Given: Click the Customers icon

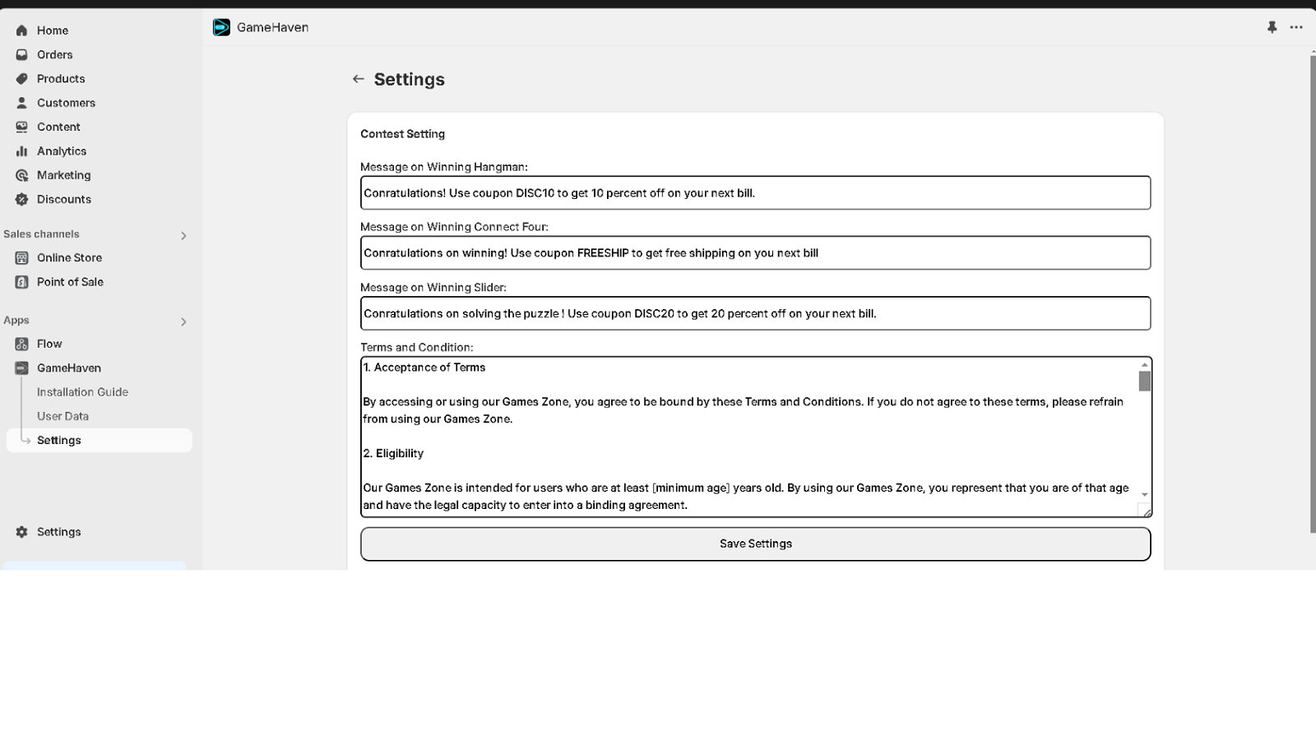Looking at the screenshot, I should [x=21, y=102].
